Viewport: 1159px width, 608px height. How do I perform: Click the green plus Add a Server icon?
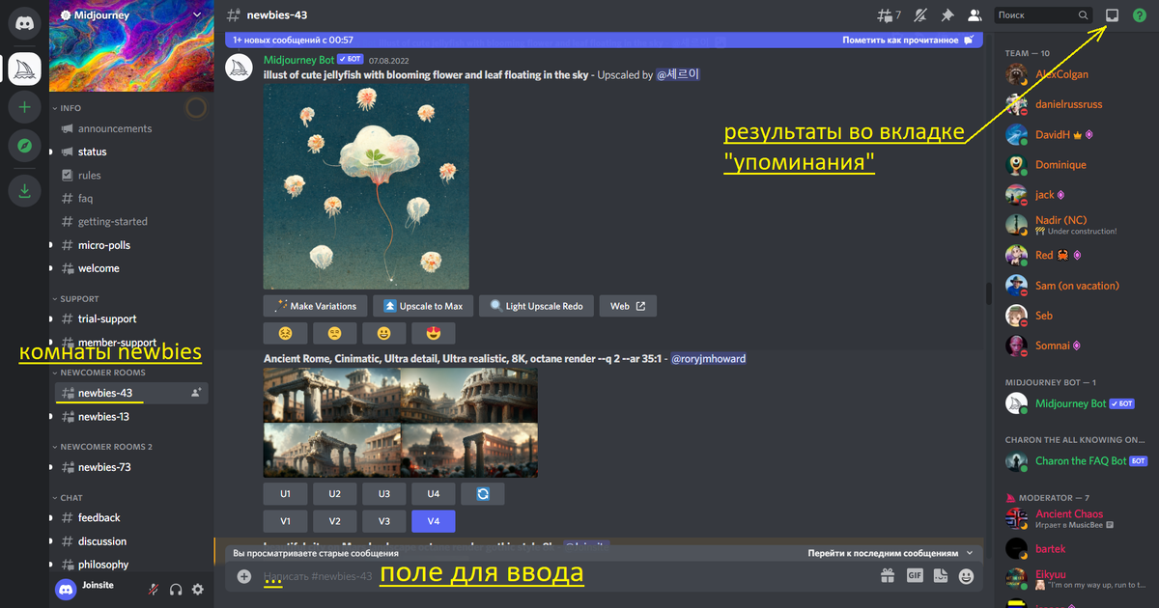pos(24,107)
